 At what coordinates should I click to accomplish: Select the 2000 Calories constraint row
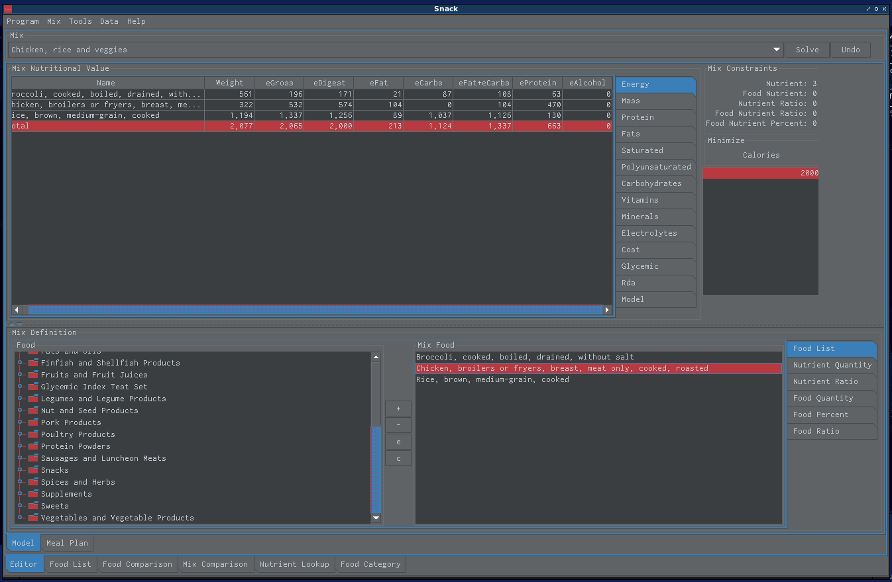[x=761, y=173]
